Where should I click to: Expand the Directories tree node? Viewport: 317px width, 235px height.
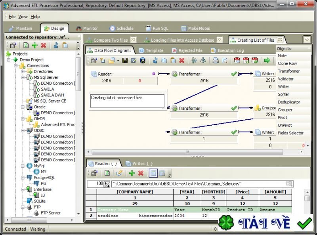coord(23,72)
